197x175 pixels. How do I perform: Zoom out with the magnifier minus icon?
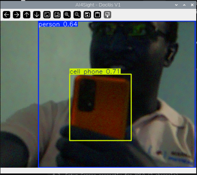[77, 15]
